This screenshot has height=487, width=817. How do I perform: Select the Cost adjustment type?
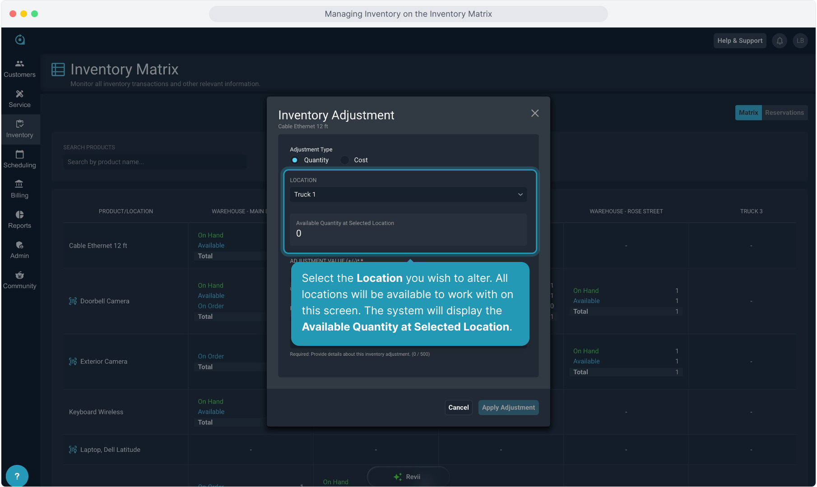345,160
